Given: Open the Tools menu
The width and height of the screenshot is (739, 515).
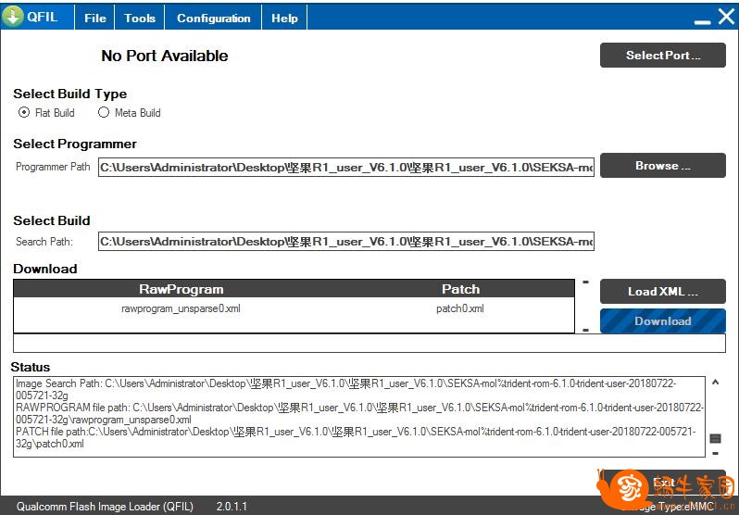Looking at the screenshot, I should coord(140,18).
